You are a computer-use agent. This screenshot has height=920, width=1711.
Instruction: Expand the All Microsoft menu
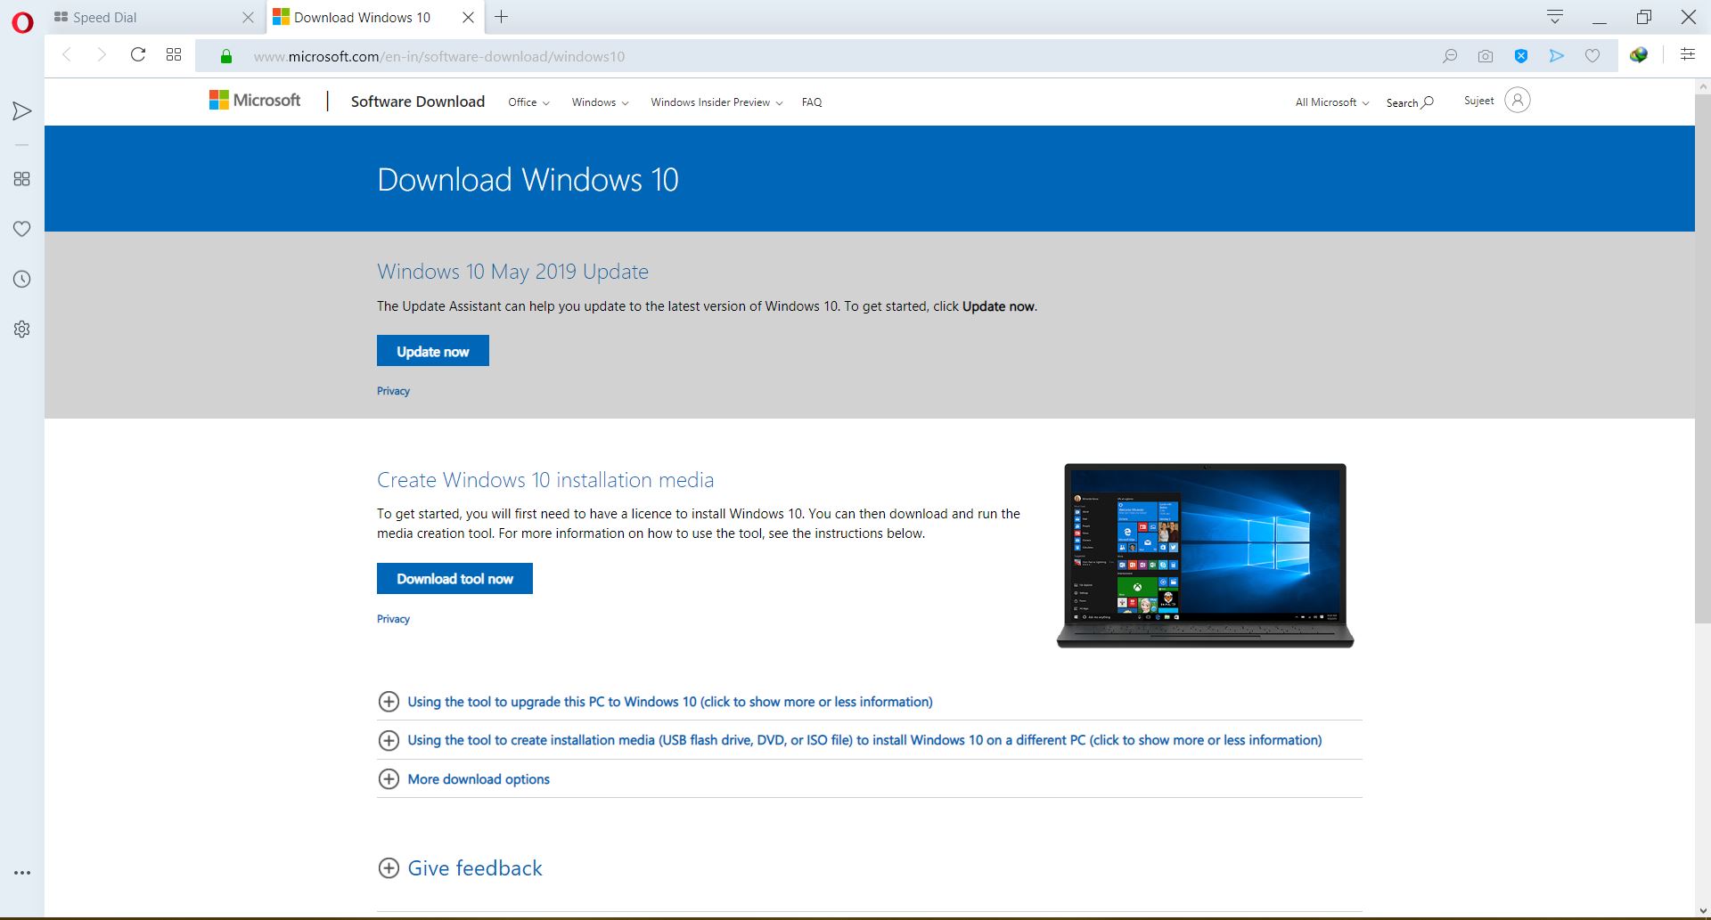pos(1330,102)
